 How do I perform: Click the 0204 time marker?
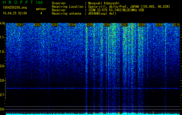(x=72, y=25)
